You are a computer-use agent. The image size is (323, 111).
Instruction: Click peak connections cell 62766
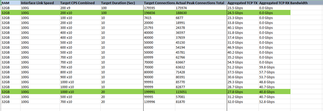[x=201, y=57]
